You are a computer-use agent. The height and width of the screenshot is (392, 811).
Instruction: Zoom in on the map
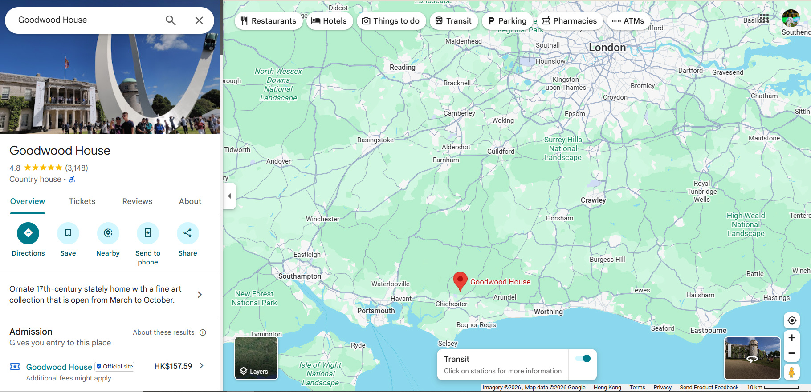[x=792, y=338]
